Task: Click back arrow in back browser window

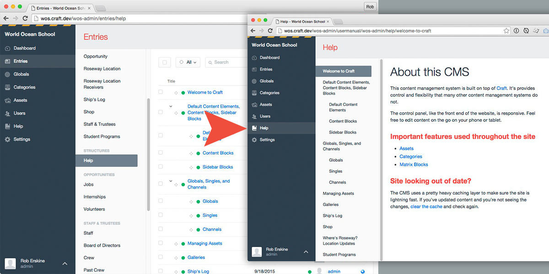Action: pos(6,18)
